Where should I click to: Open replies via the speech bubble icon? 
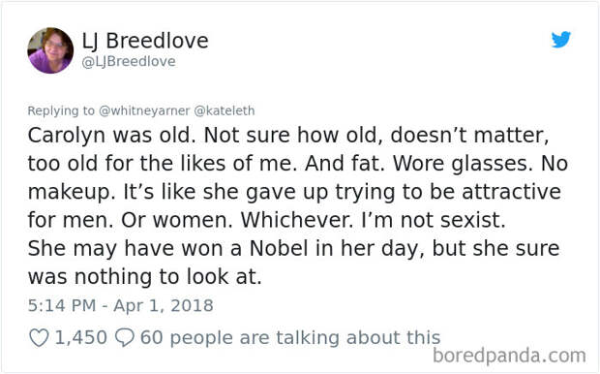tap(125, 337)
